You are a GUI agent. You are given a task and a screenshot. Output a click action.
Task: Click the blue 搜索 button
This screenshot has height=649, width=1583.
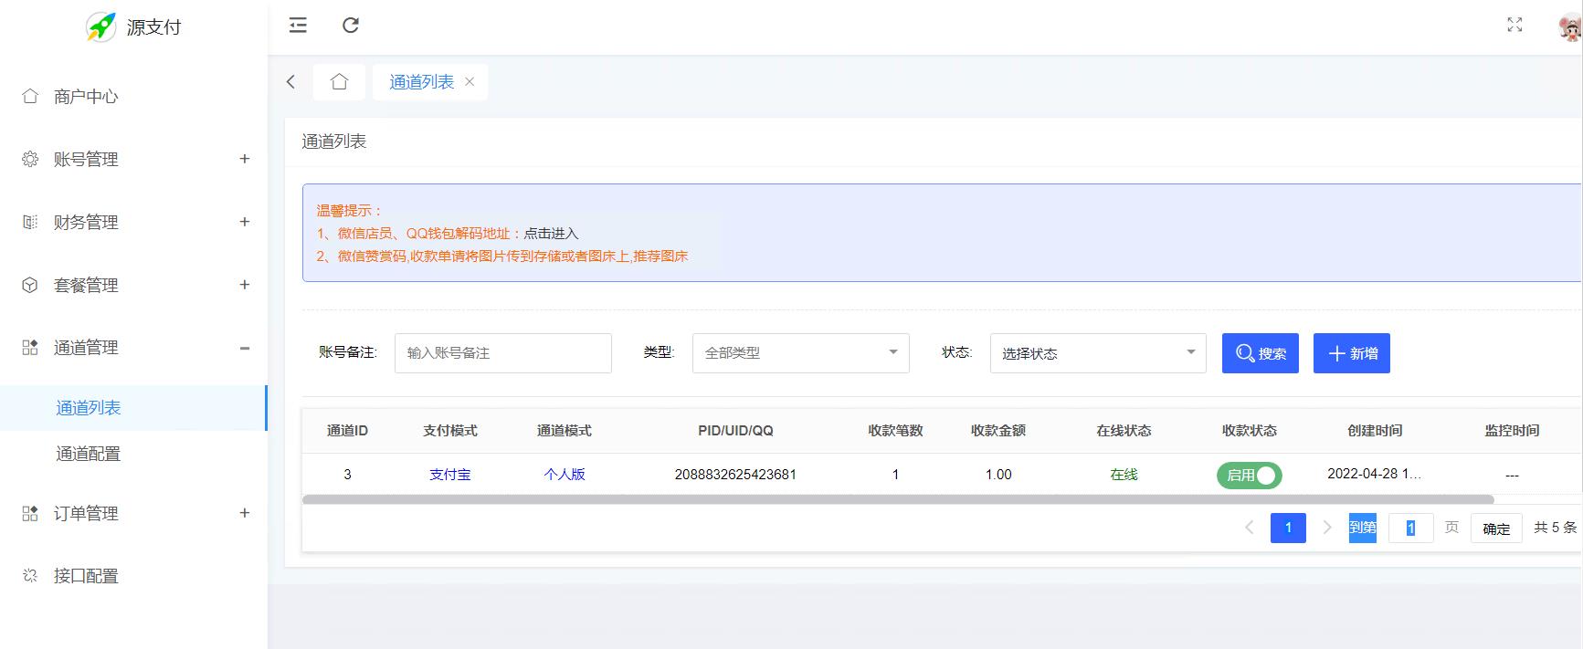(1260, 353)
